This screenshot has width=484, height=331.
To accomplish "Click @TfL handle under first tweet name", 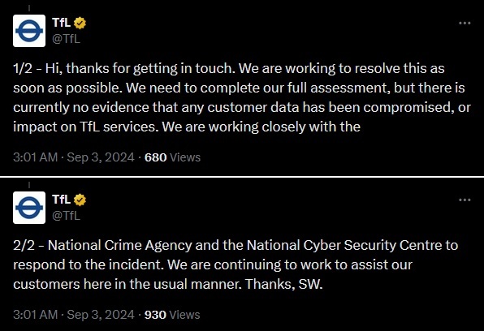I will 66,39.
